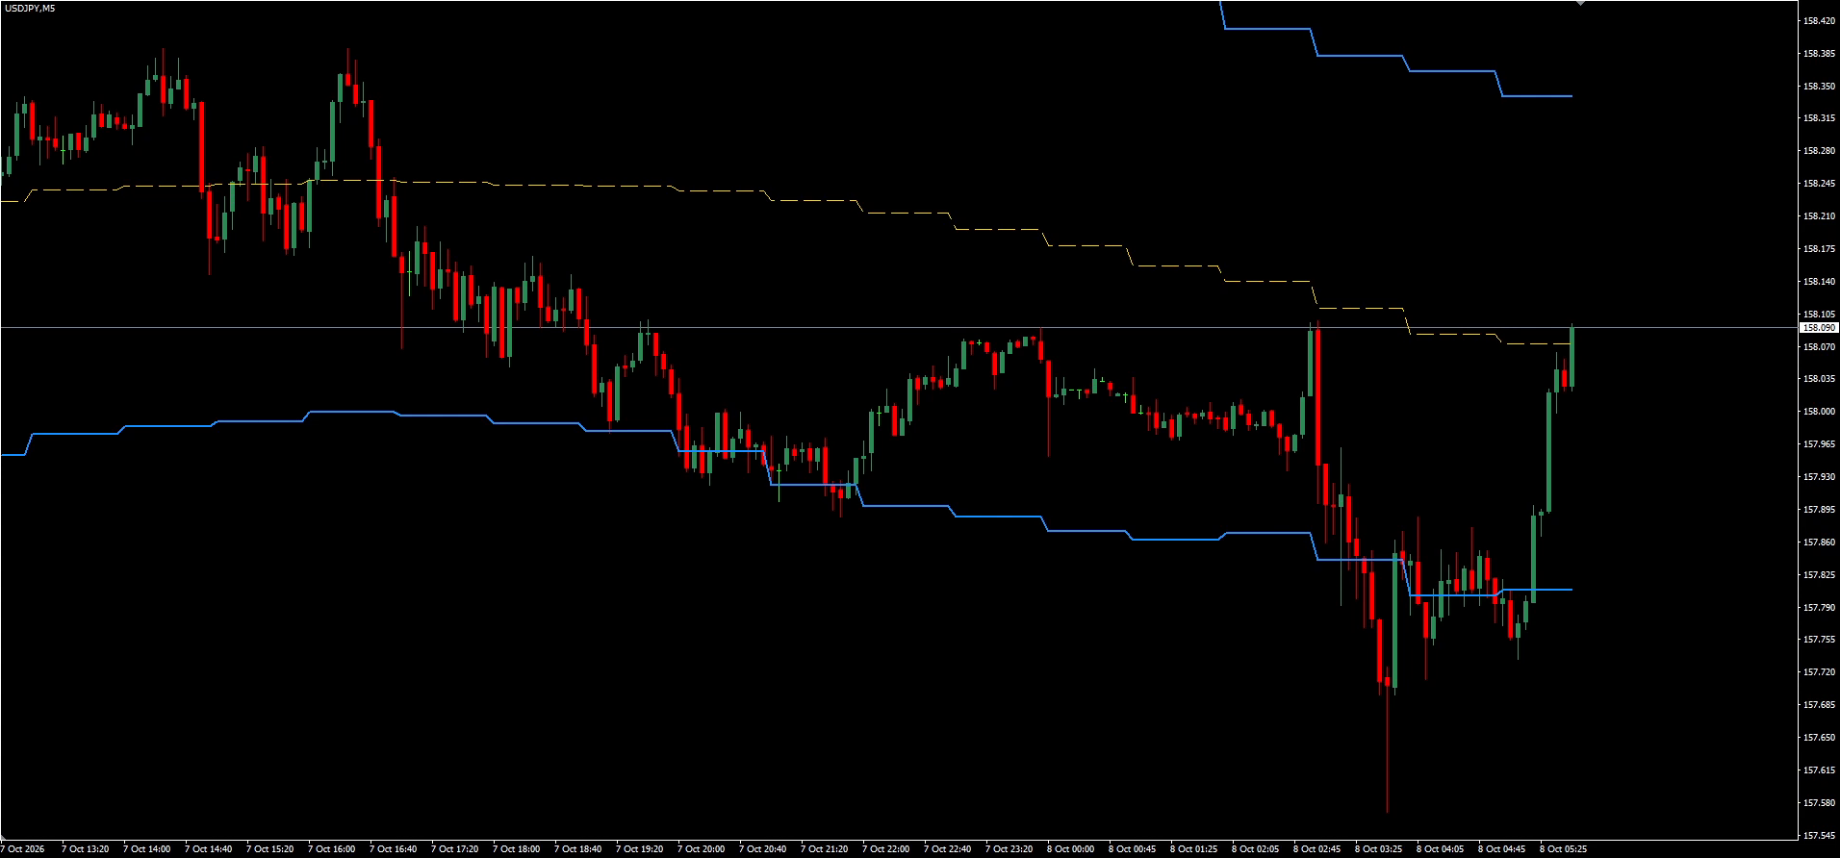The image size is (1840, 858).
Task: Click the 8 Oct 03:25 time label
Action: click(1378, 849)
